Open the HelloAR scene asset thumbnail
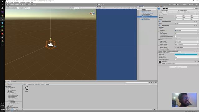 26,88
